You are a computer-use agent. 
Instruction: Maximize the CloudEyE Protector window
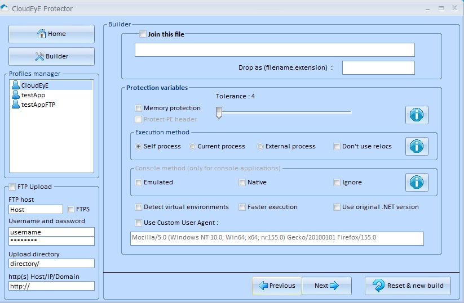pyautogui.click(x=441, y=8)
